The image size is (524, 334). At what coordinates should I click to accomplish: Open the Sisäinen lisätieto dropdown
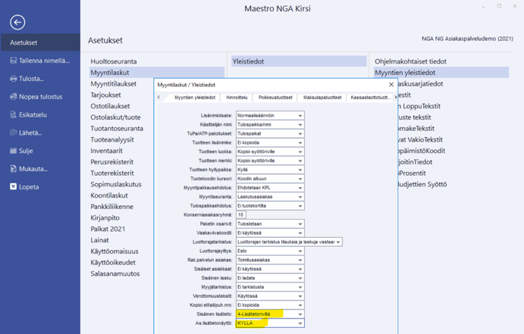300,314
